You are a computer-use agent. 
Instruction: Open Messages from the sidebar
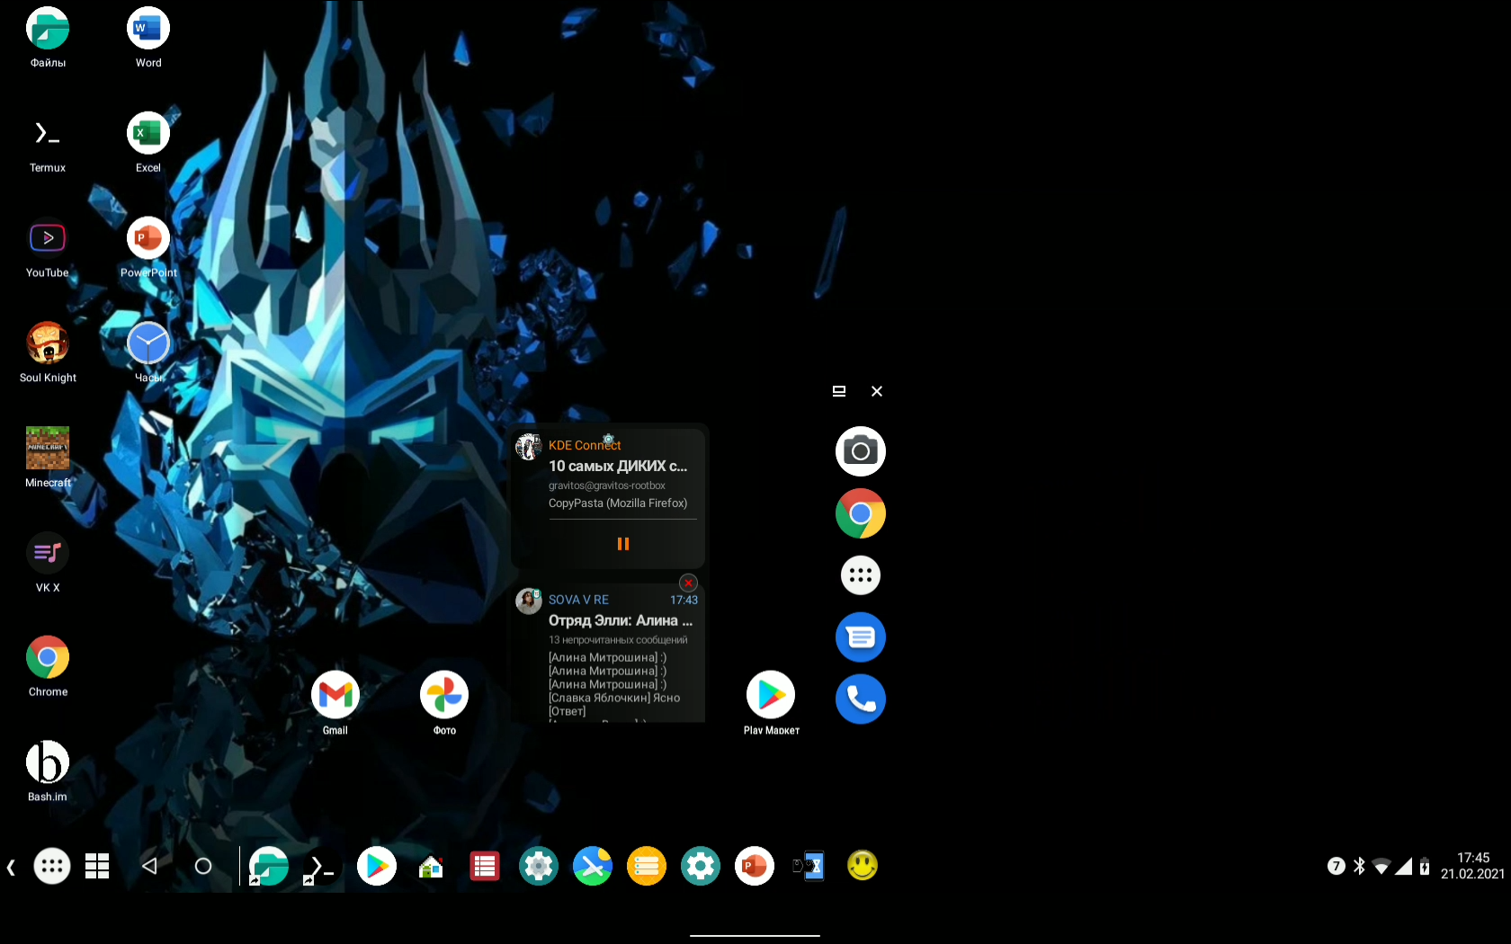point(860,637)
